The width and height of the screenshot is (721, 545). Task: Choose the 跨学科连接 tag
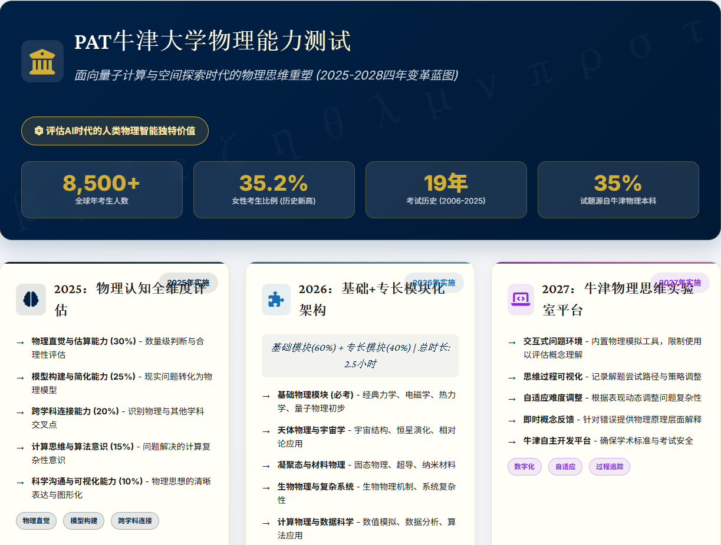click(x=135, y=521)
